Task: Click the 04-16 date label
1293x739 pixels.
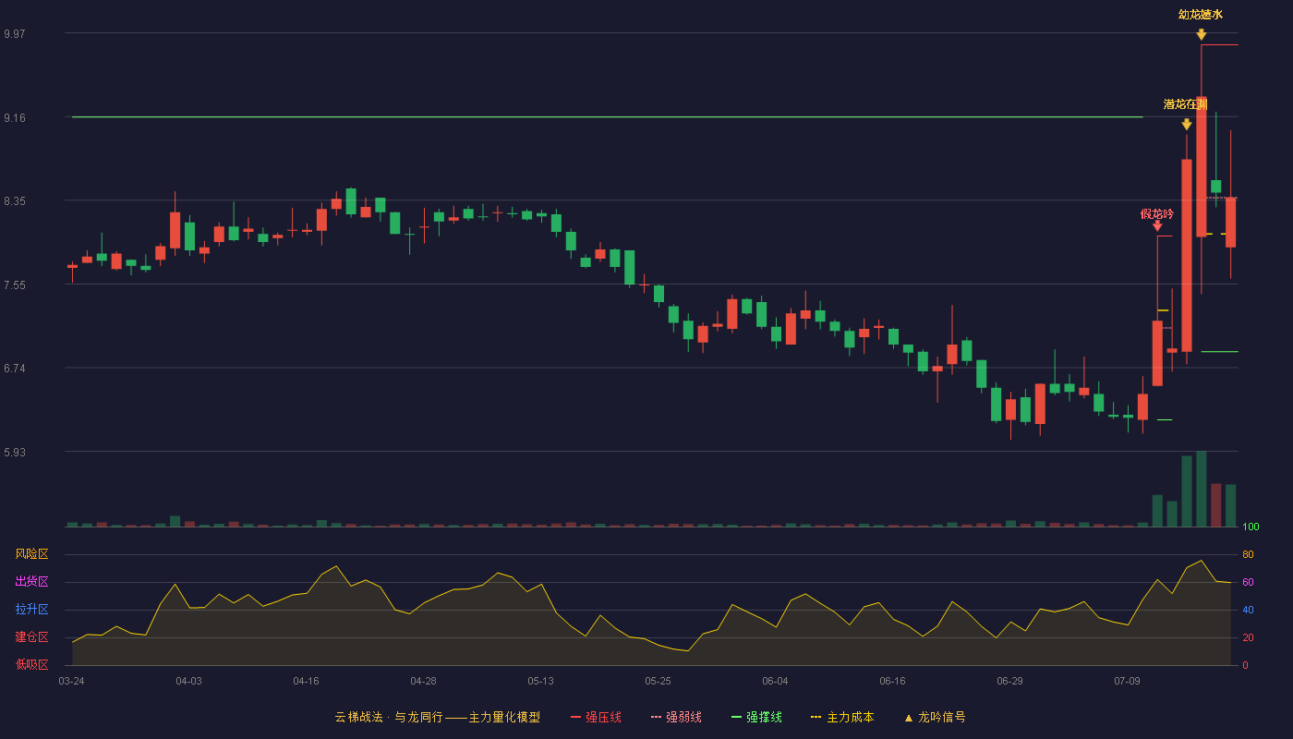Action: 306,681
